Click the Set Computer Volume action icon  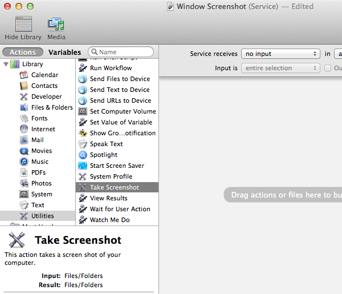(83, 111)
